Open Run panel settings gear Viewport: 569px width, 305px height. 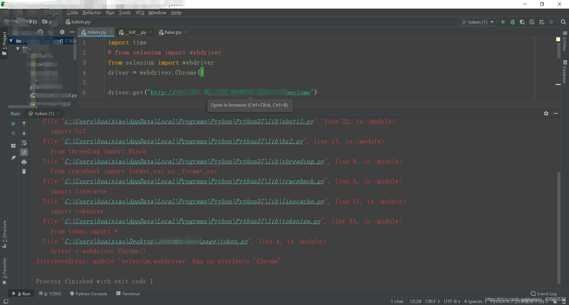pyautogui.click(x=546, y=113)
